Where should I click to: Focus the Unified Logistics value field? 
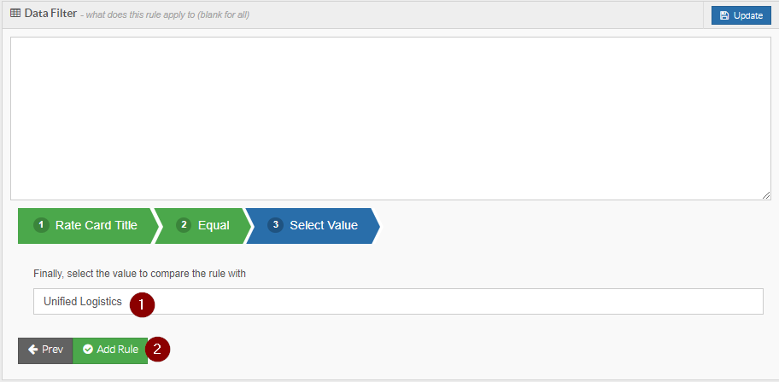click(398, 301)
